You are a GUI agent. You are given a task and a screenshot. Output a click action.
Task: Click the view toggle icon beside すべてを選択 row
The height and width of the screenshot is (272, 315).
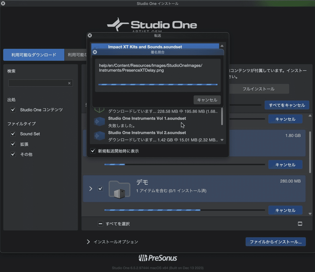[x=300, y=224]
